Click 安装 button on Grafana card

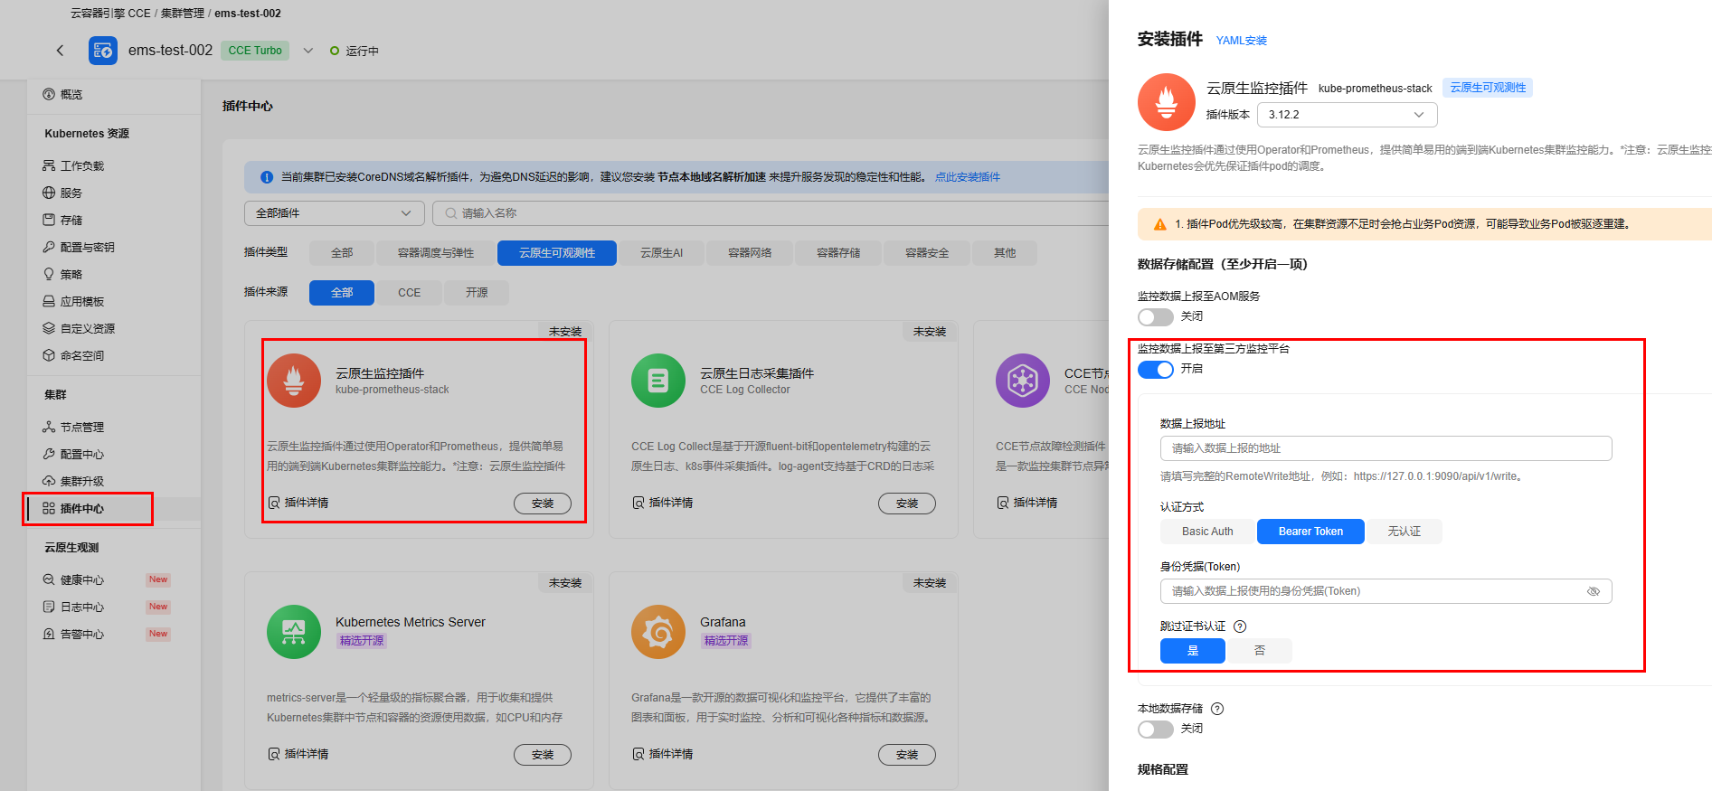pos(906,755)
